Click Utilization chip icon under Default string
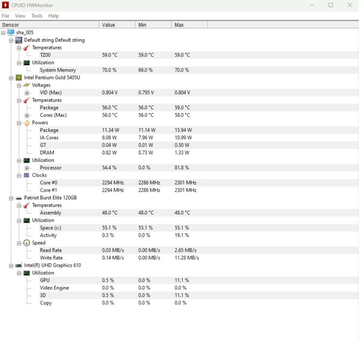The height and width of the screenshot is (340, 359). pyautogui.click(x=27, y=63)
